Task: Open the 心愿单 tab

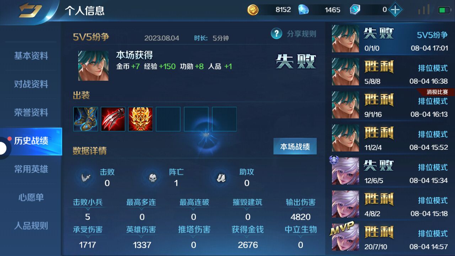Action: (31, 197)
